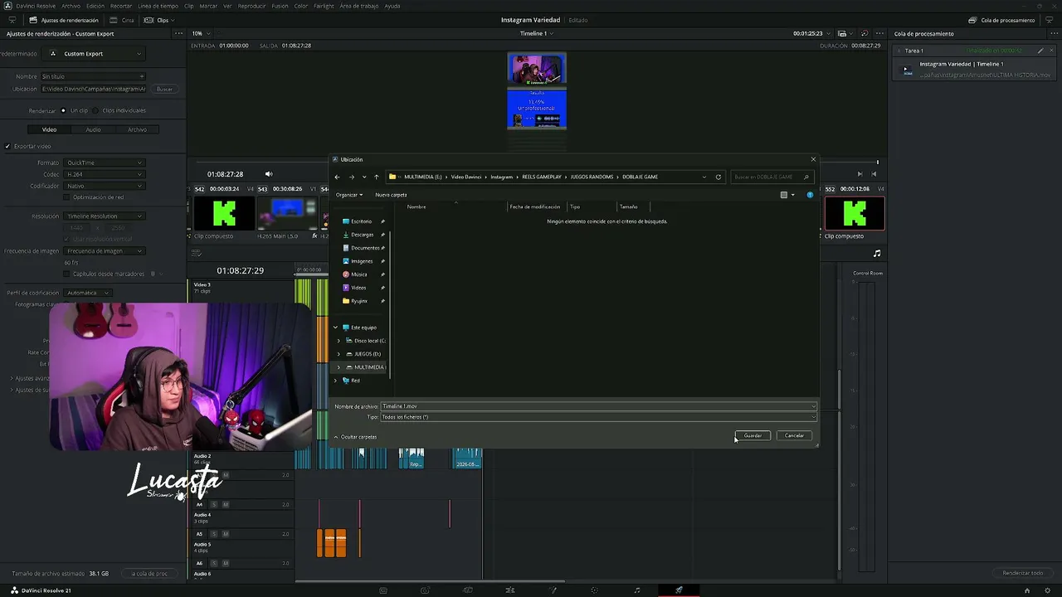
Task: Open the Media page icon
Action: point(382,590)
